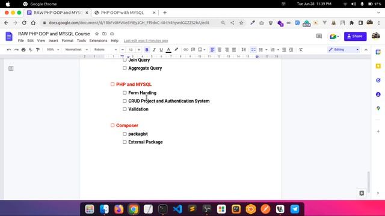Show document outline icon at left

coord(11,68)
